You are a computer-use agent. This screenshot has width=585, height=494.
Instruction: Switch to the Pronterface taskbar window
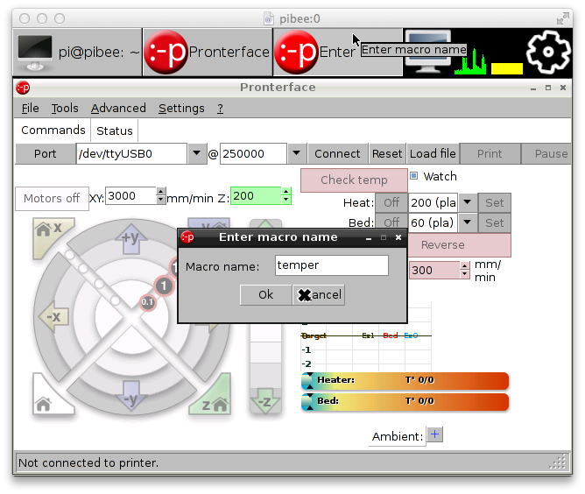click(208, 53)
